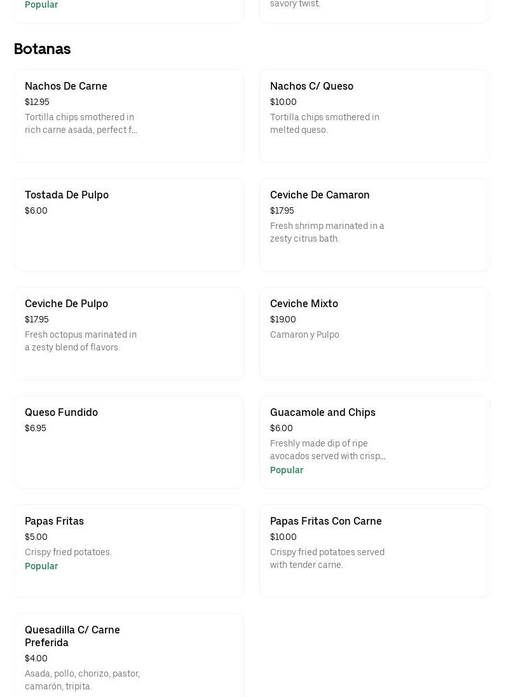Click the Popular tag under Papas Fritas
The image size is (511, 697).
point(41,567)
